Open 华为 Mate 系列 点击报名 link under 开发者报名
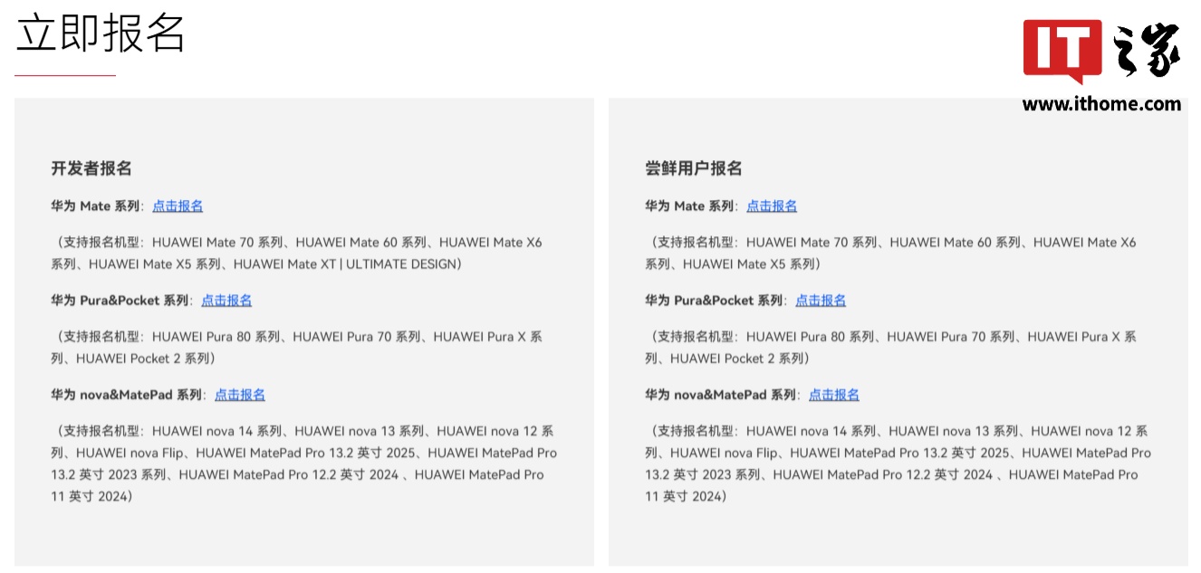The width and height of the screenshot is (1201, 573). pos(178,206)
